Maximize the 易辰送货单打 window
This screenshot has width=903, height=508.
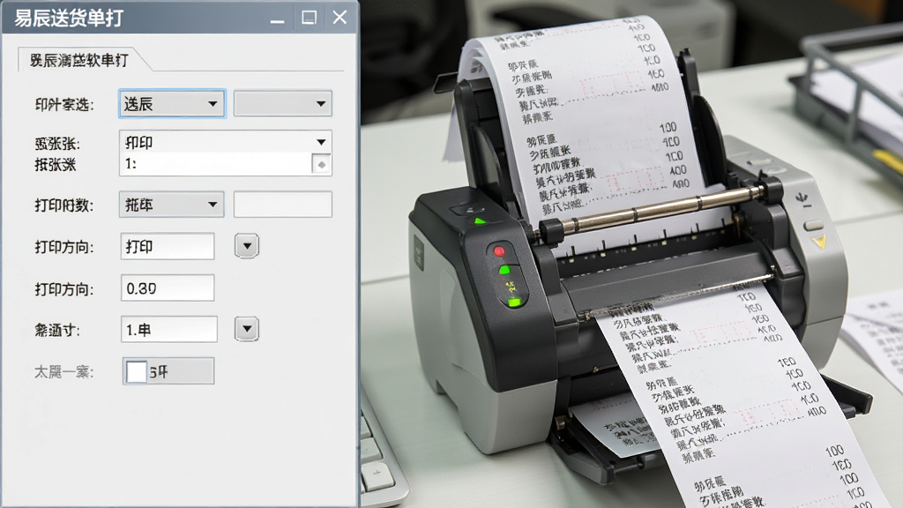tap(309, 18)
